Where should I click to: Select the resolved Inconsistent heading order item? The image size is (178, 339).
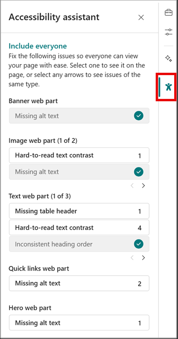pyautogui.click(x=79, y=244)
